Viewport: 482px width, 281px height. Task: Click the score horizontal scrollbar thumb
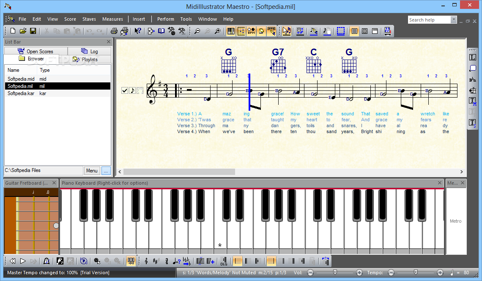(x=179, y=172)
